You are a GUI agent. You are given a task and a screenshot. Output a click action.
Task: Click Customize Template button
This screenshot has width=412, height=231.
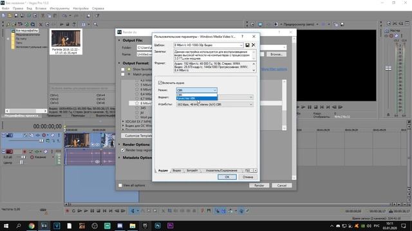tap(136, 135)
